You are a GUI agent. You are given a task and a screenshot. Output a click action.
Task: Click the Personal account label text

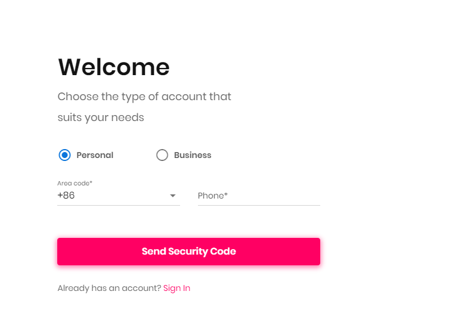(95, 155)
